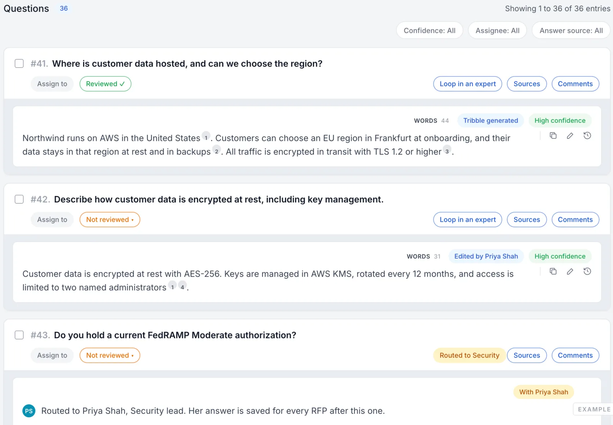Open Comments for question #42

[575, 219]
